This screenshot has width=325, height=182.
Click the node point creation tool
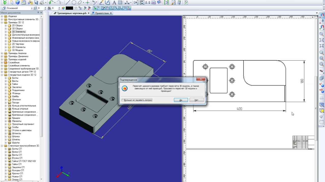88,3
